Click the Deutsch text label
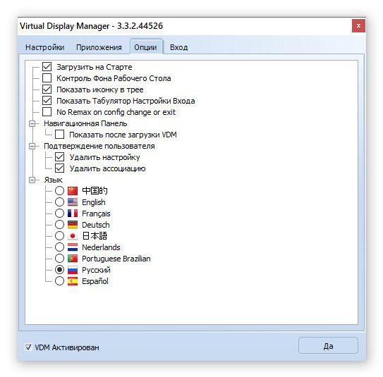Viewport: 383px width, 377px height. pyautogui.click(x=96, y=225)
